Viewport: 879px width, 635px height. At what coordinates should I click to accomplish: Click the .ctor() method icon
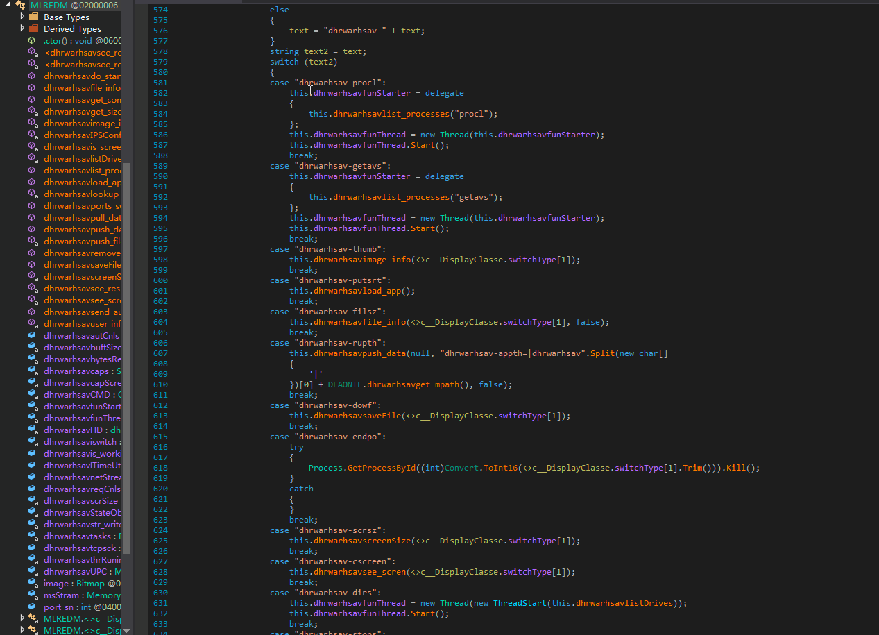pos(32,40)
